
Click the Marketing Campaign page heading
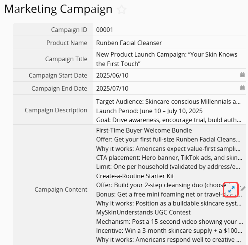(58, 9)
